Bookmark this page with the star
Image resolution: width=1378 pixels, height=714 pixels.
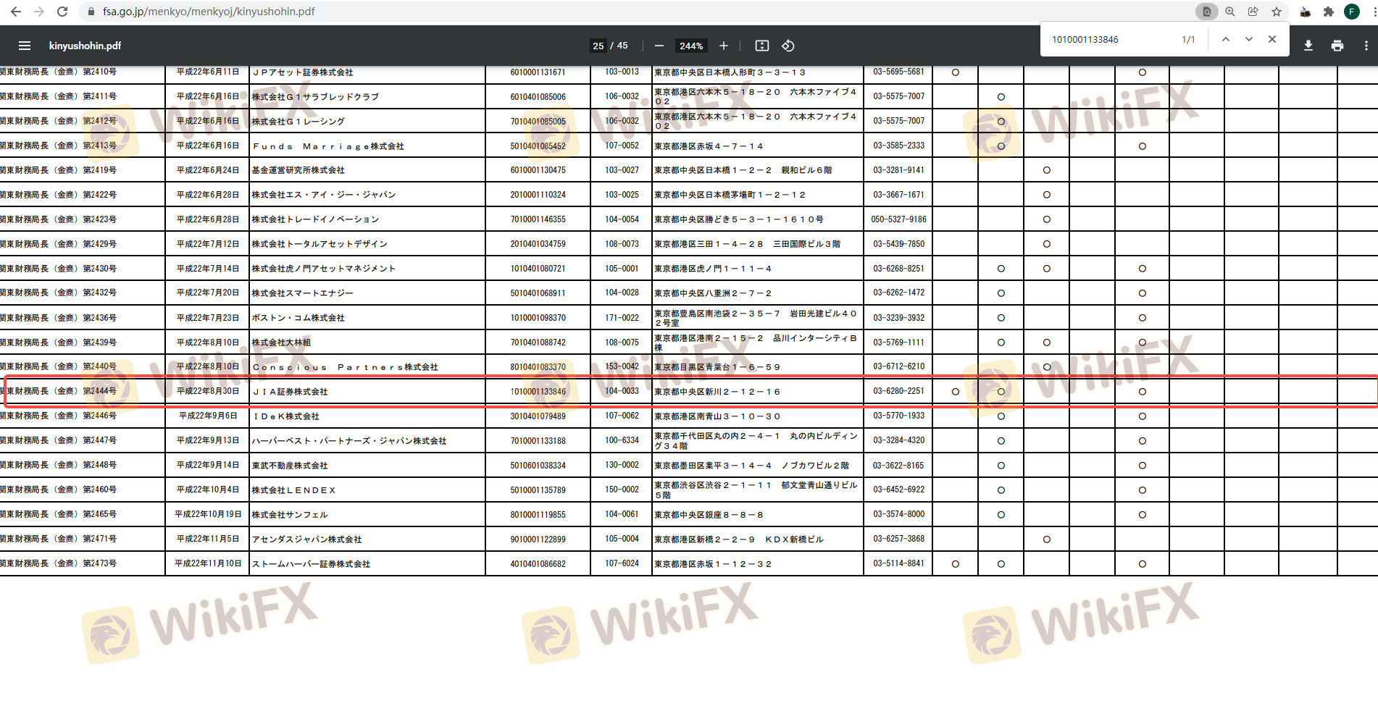click(1276, 12)
